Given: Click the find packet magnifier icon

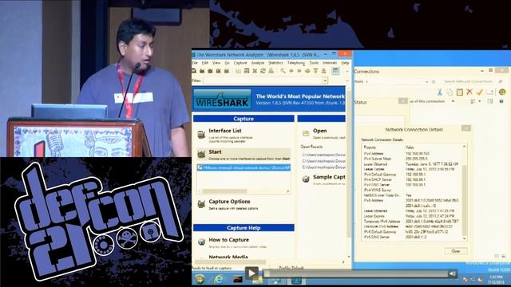Looking at the screenshot, I should point(283,71).
